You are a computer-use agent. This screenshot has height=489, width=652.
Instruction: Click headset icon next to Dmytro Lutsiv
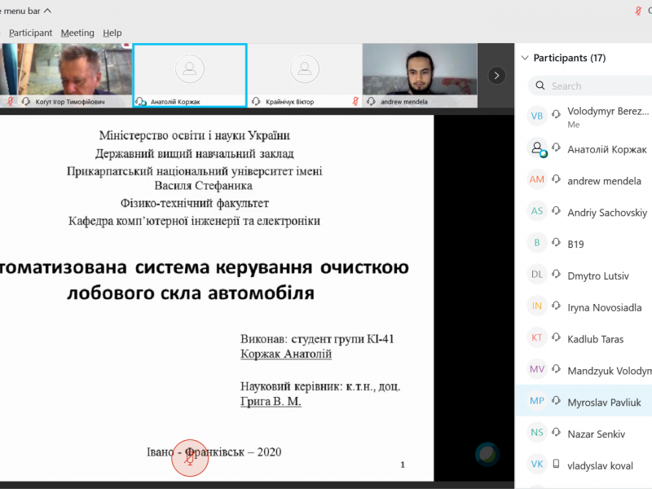[x=557, y=275]
